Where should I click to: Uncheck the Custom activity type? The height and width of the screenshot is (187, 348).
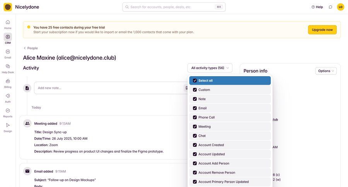[x=194, y=90]
